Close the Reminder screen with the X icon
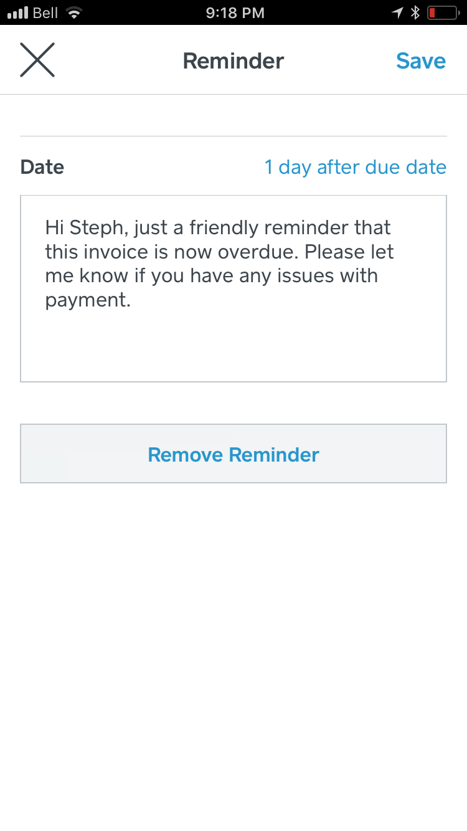The image size is (467, 831). coord(37,60)
